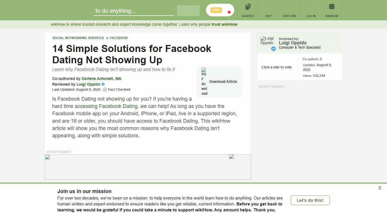Follow the accessing Facebook Dating link
This screenshot has height=217, width=387.
click(106, 106)
